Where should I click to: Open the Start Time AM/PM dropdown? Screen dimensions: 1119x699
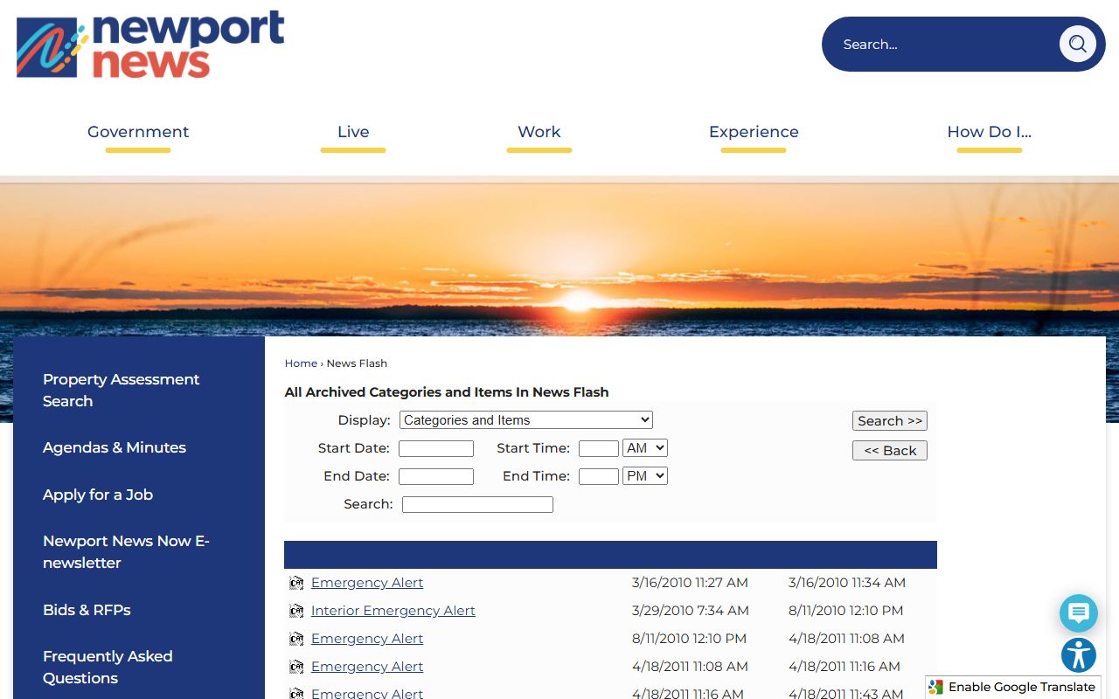pyautogui.click(x=645, y=448)
